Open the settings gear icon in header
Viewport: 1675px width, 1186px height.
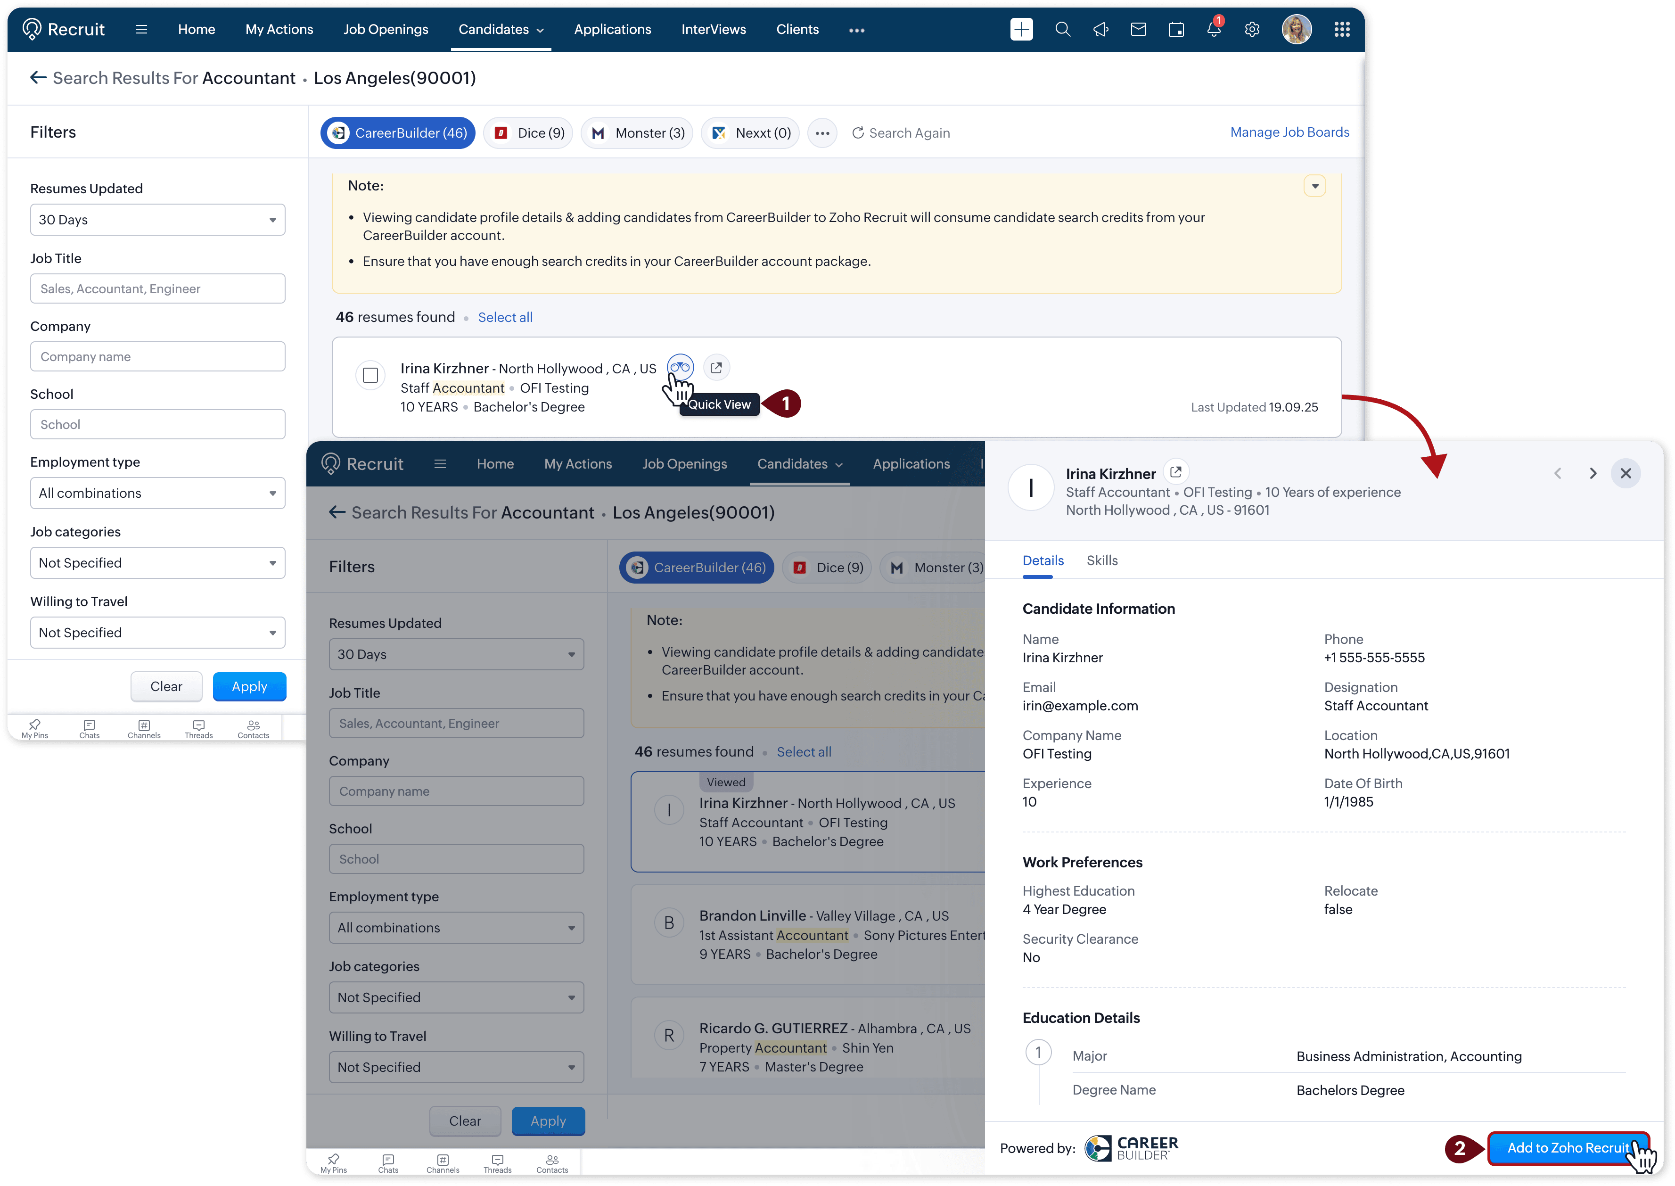tap(1251, 29)
